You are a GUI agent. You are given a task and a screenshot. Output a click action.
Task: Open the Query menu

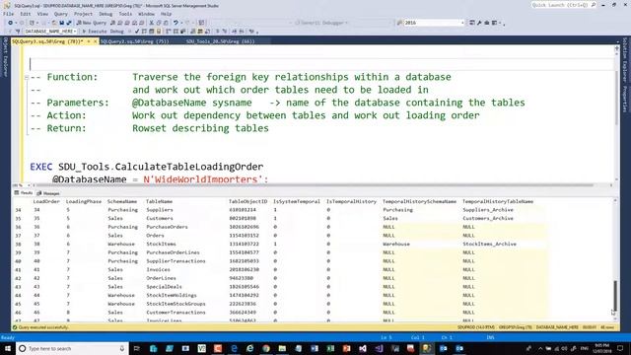[x=61, y=14]
